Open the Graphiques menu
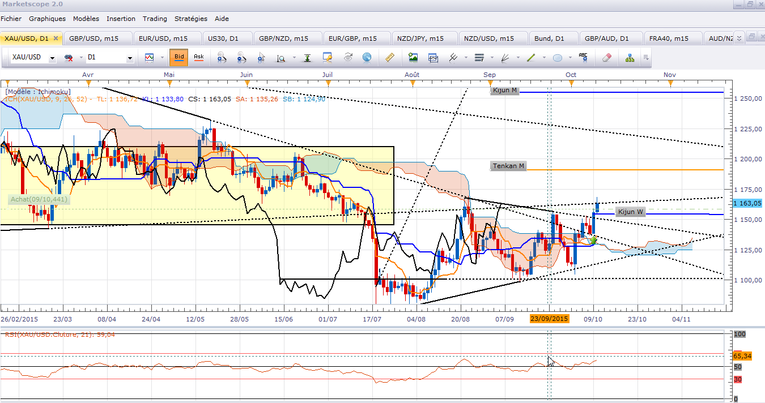This screenshot has width=765, height=403. pyautogui.click(x=48, y=19)
